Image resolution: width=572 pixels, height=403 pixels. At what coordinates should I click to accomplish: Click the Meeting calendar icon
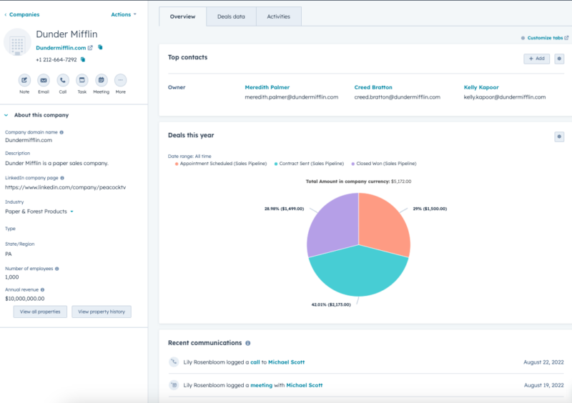[101, 80]
